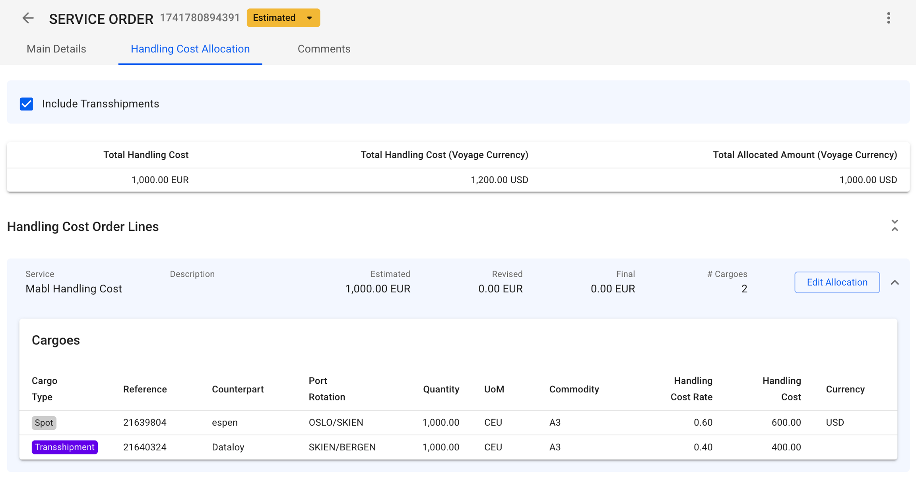
Task: Collapse all handling cost order lines
Action: pos(895,226)
